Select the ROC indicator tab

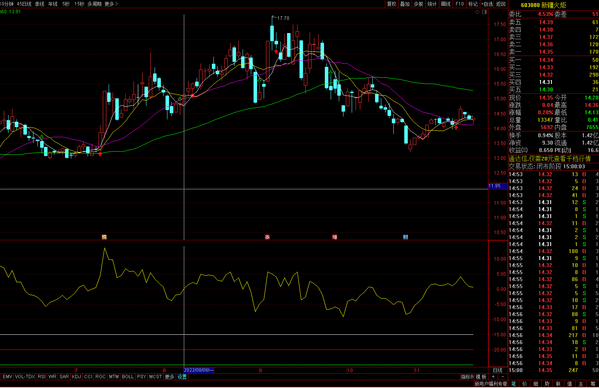tap(100, 377)
